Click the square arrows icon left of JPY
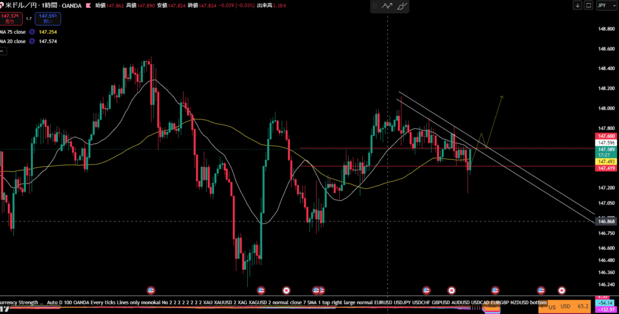This screenshot has width=619, height=314. (588, 5)
